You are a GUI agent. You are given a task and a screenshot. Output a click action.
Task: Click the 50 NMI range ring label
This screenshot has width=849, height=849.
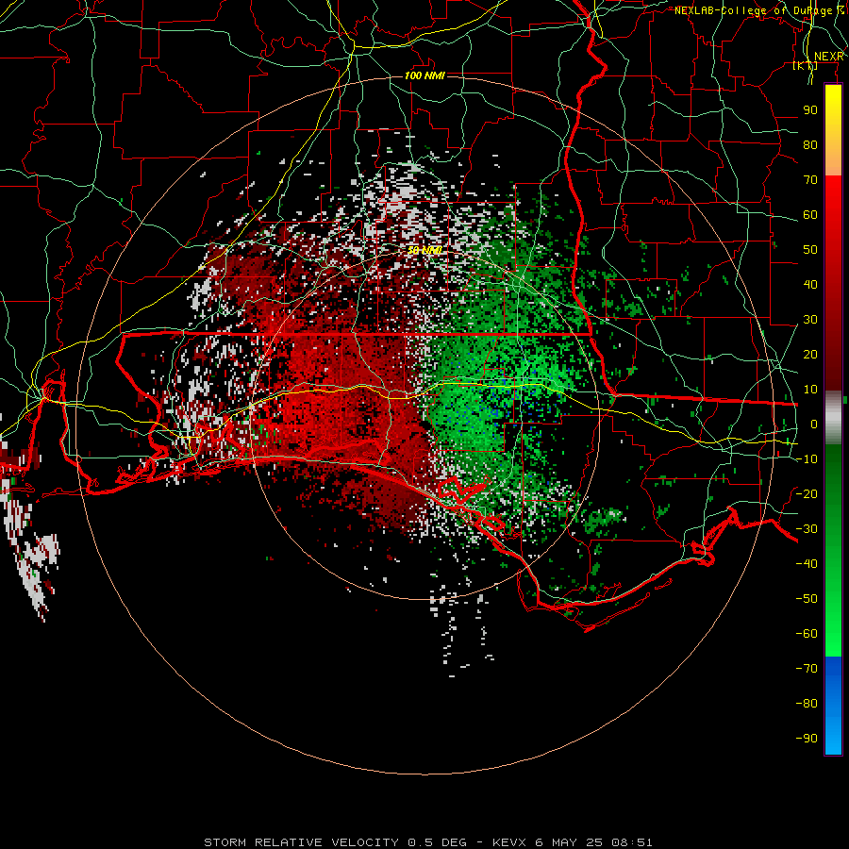tap(424, 250)
